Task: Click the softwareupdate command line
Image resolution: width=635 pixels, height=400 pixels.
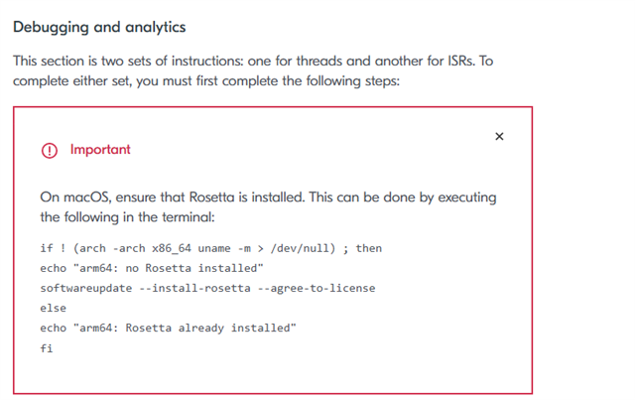Action: [x=207, y=288]
